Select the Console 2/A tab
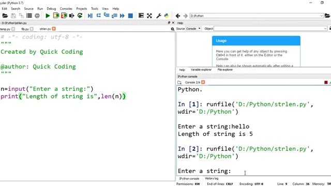 pos(192,82)
